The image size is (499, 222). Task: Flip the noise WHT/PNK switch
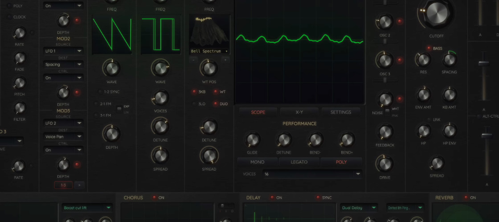(x=387, y=112)
